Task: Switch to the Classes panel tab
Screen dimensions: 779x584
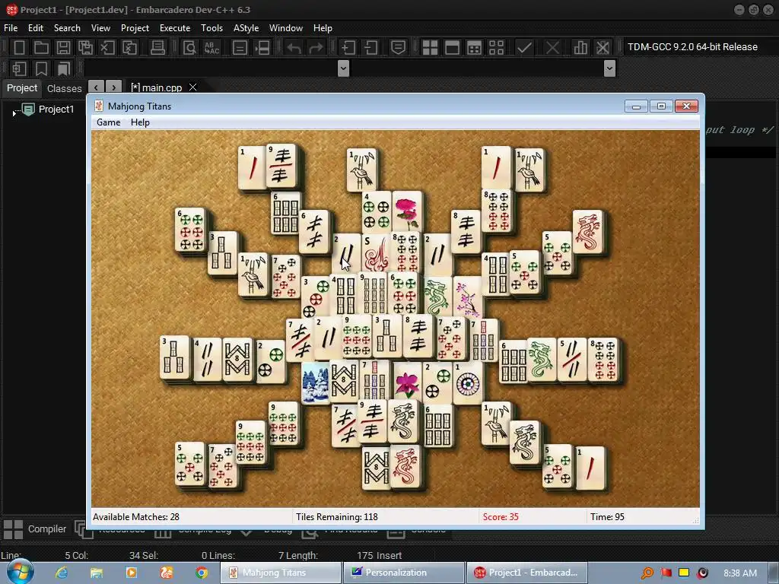Action: click(64, 88)
